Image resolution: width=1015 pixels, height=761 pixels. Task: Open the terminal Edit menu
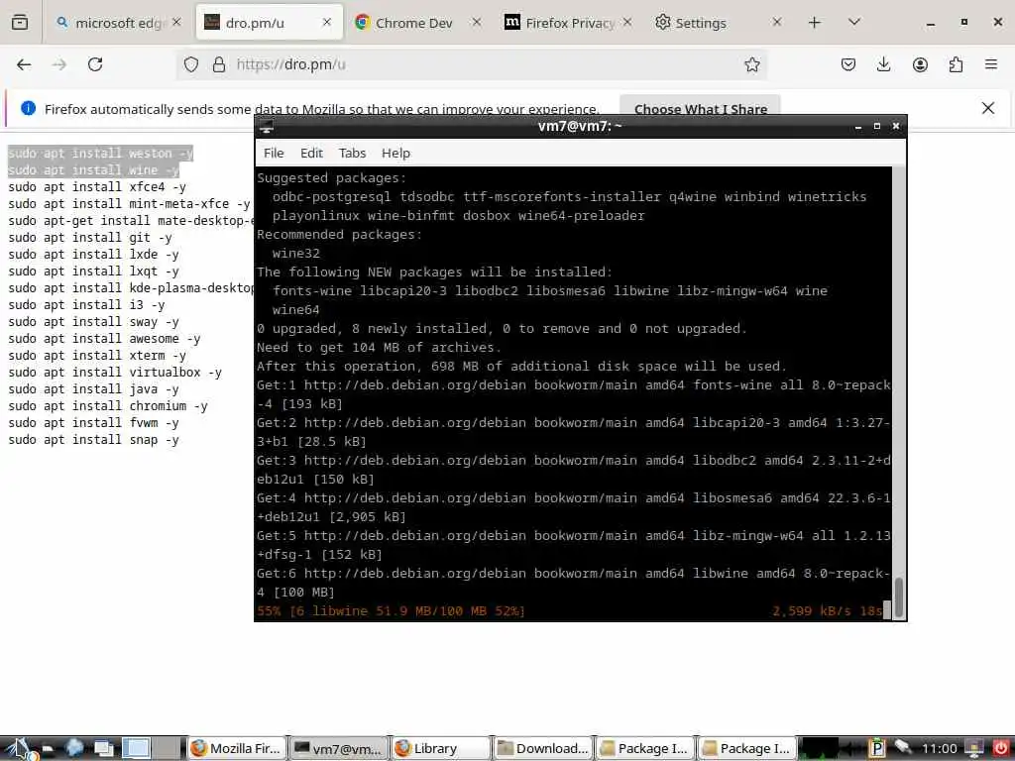(x=311, y=153)
